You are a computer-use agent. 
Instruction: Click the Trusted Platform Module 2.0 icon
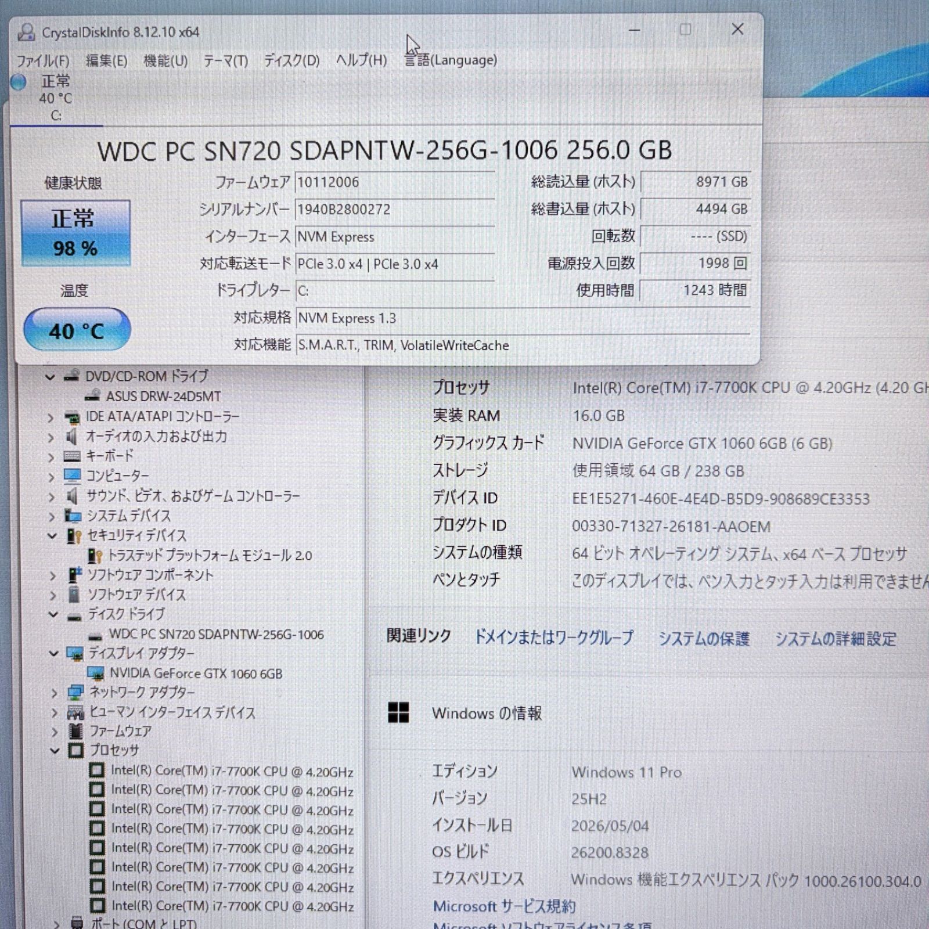pos(95,556)
